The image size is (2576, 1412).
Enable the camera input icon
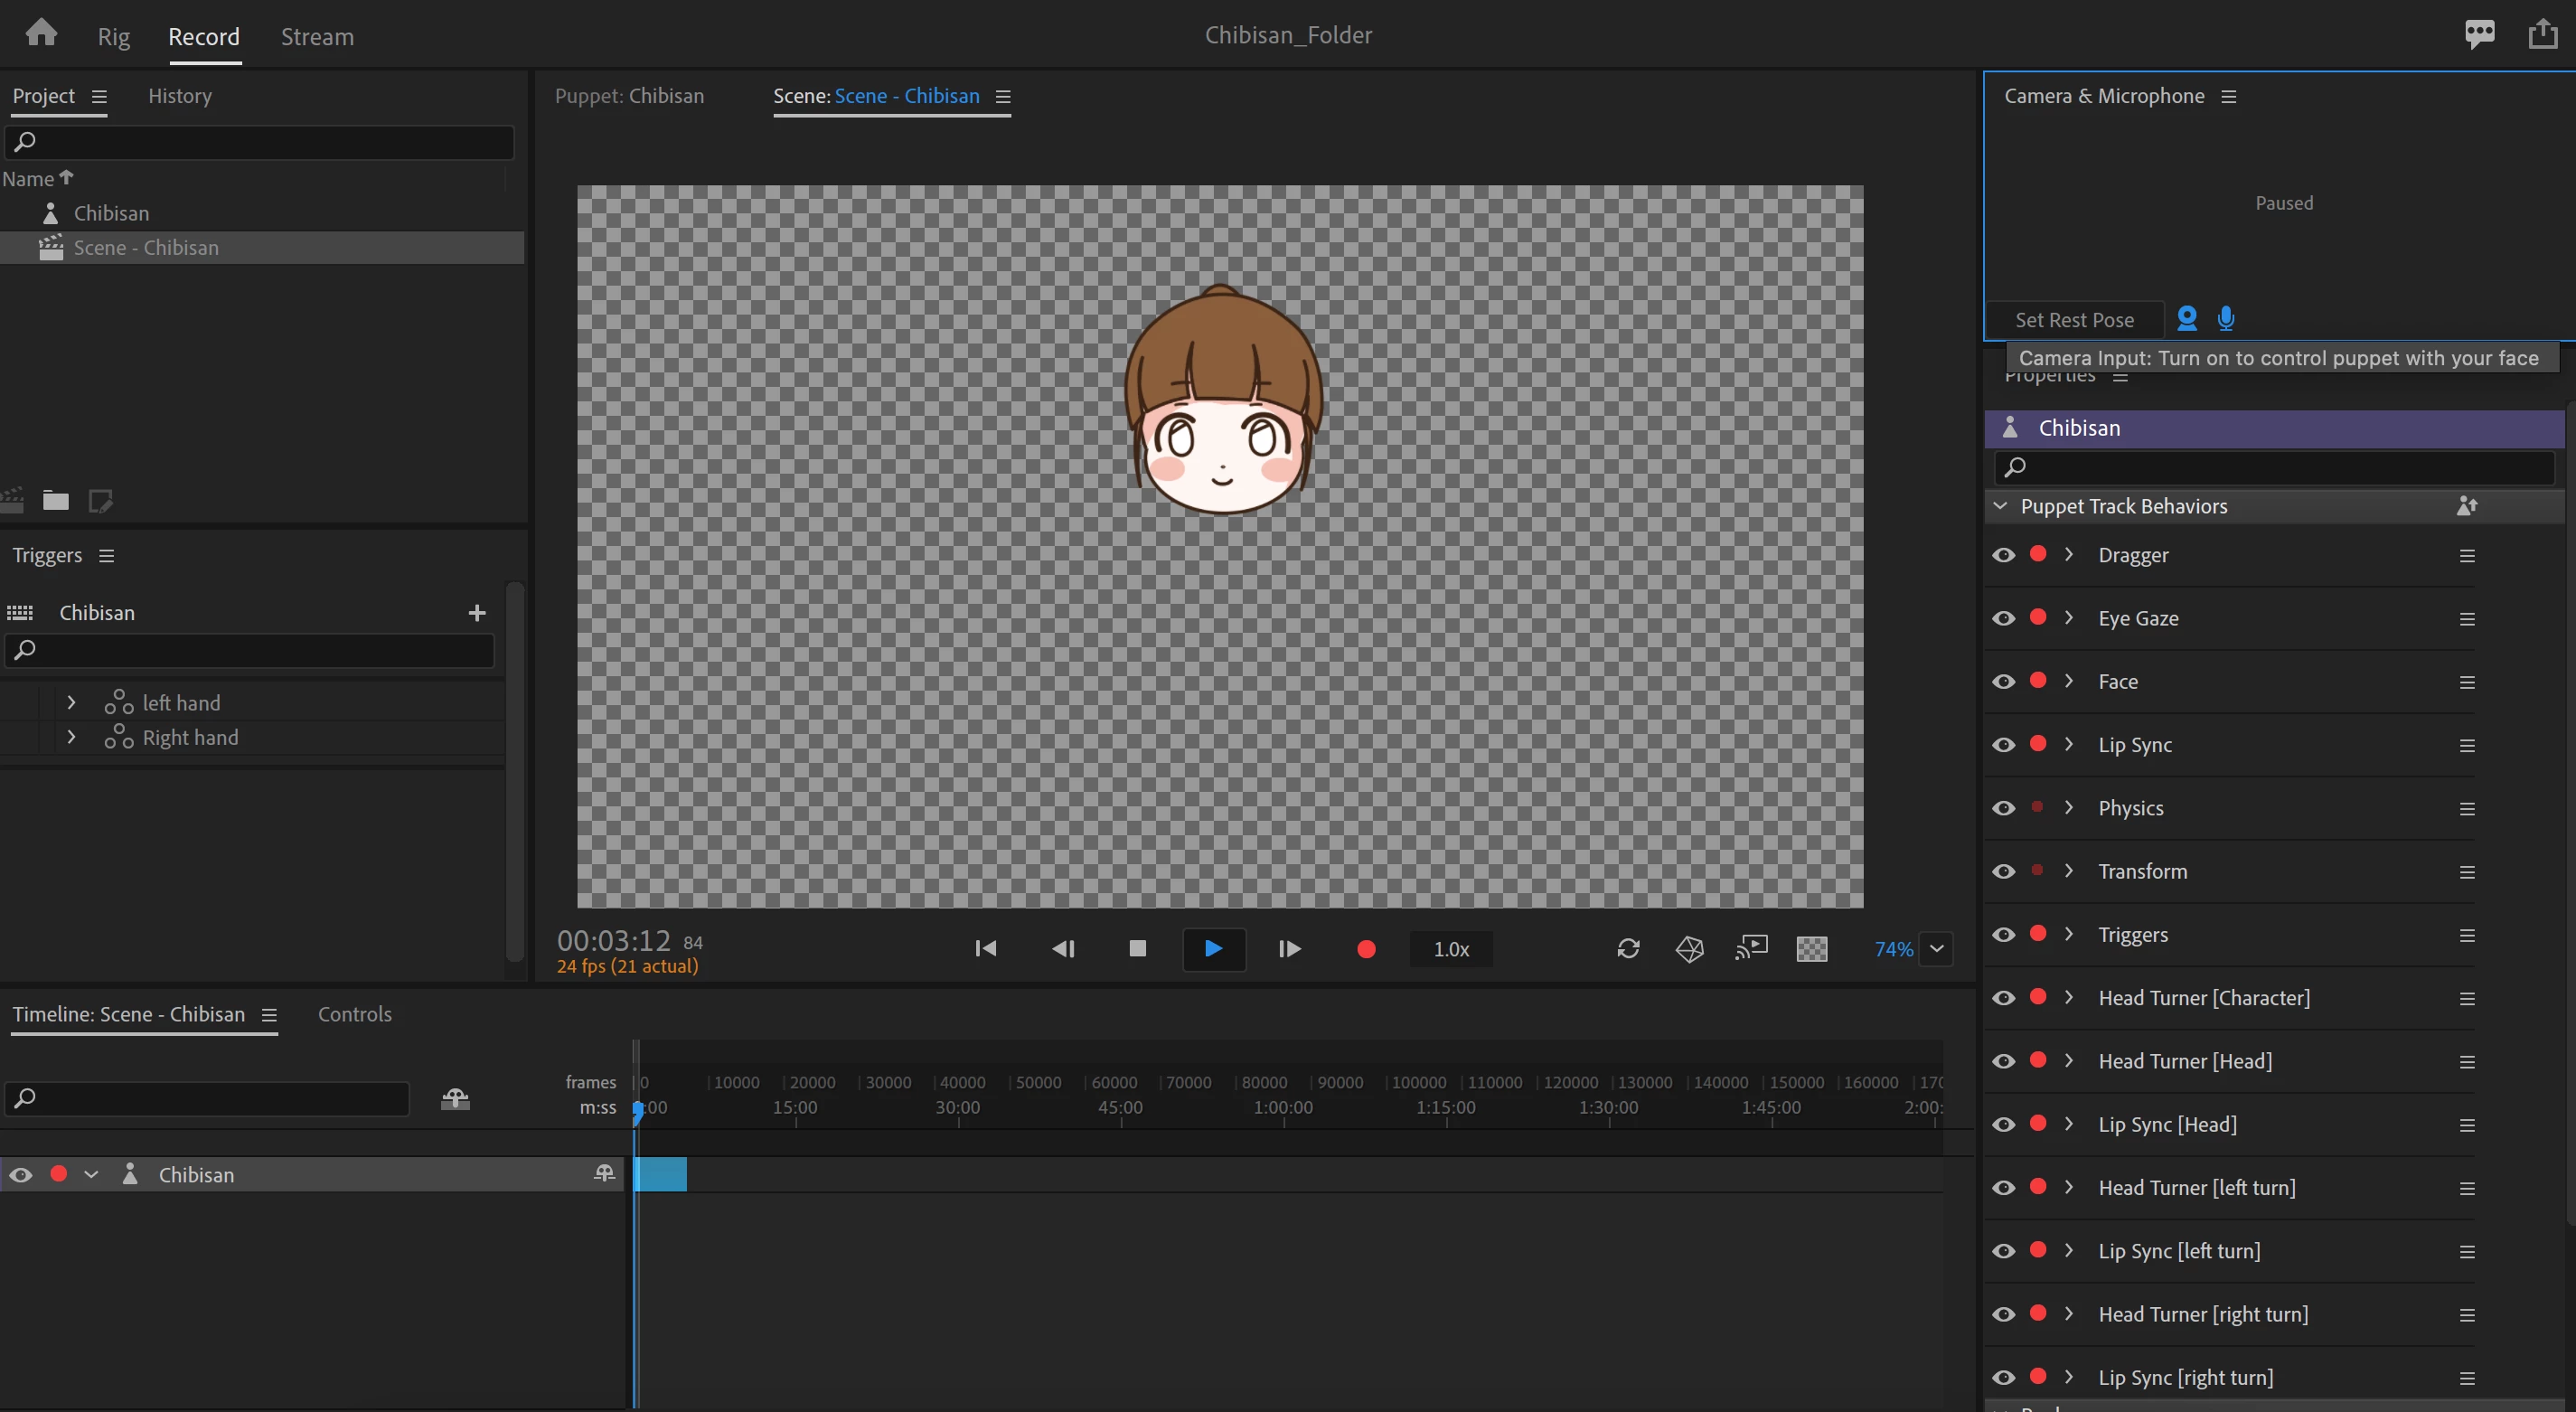pos(2187,319)
